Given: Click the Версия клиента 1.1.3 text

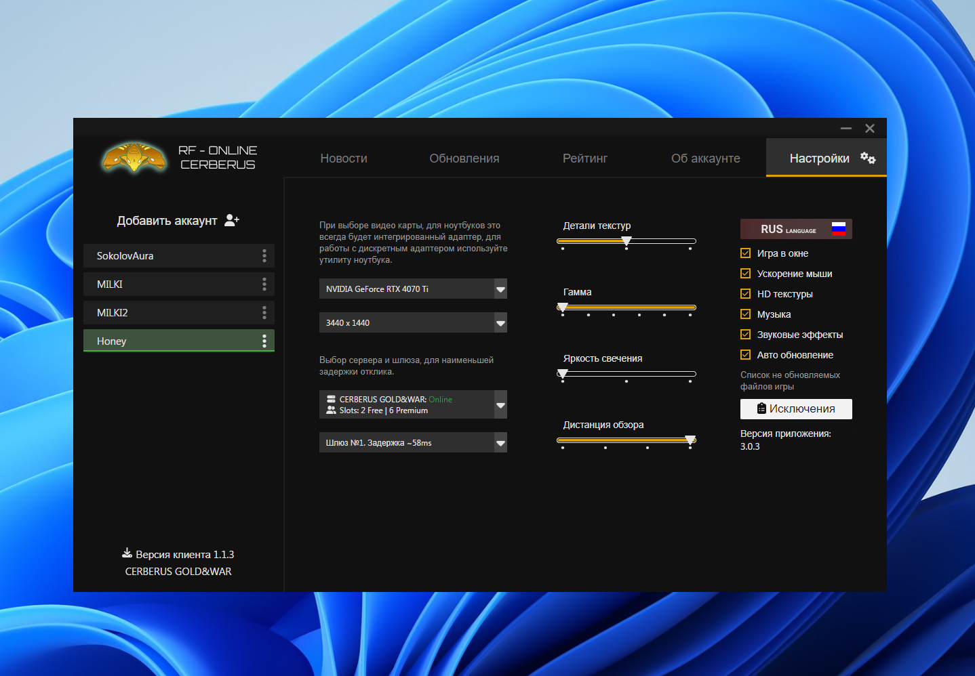Looking at the screenshot, I should (184, 554).
